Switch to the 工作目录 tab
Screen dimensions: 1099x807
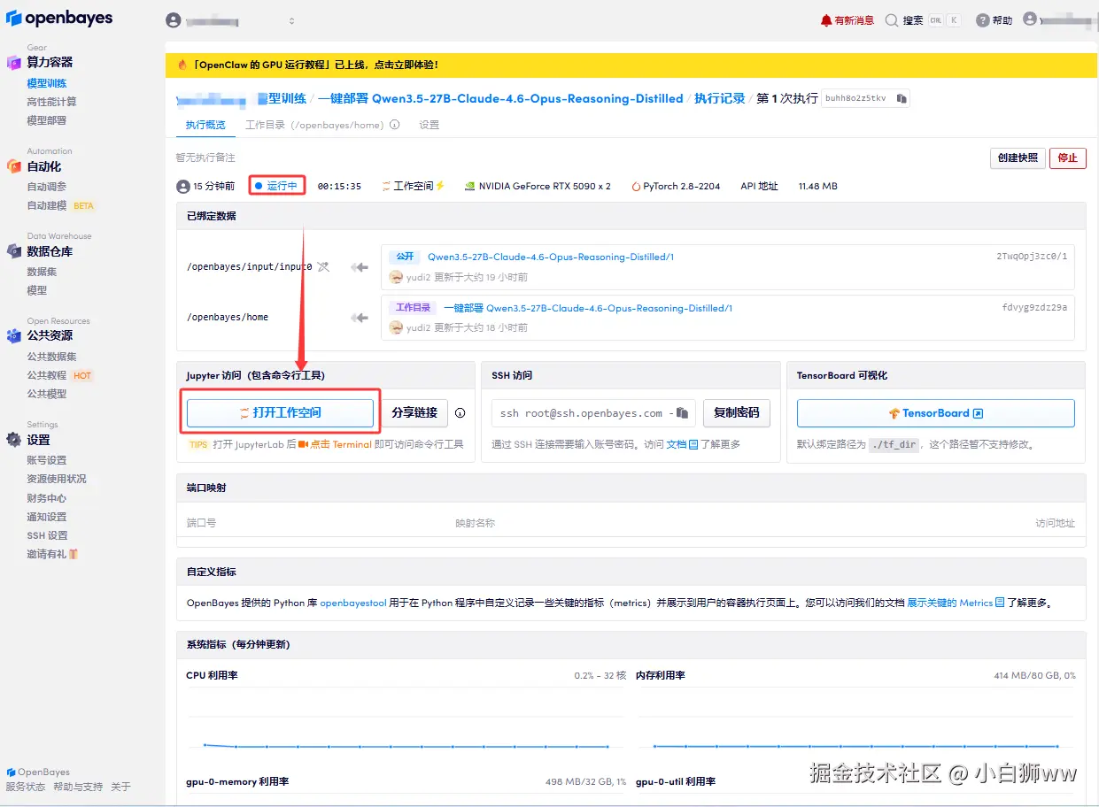point(314,125)
